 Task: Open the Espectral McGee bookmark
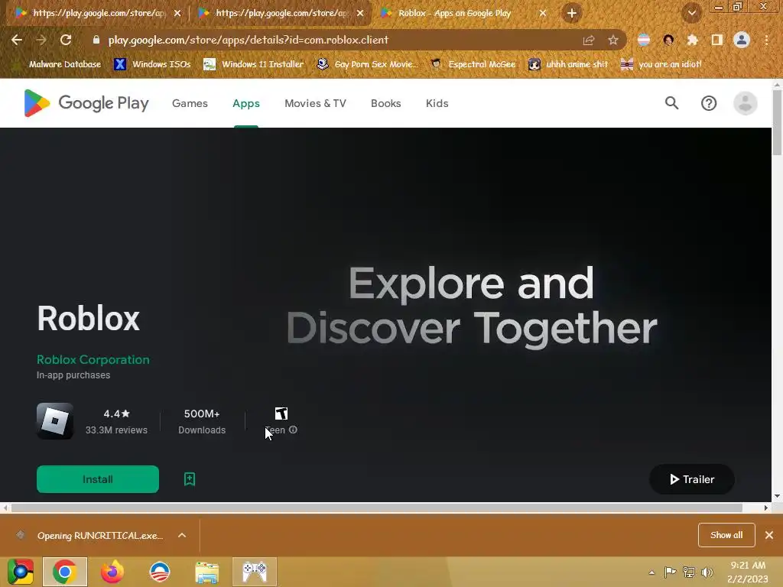[473, 64]
